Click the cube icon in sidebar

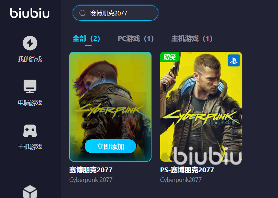pyautogui.click(x=30, y=192)
